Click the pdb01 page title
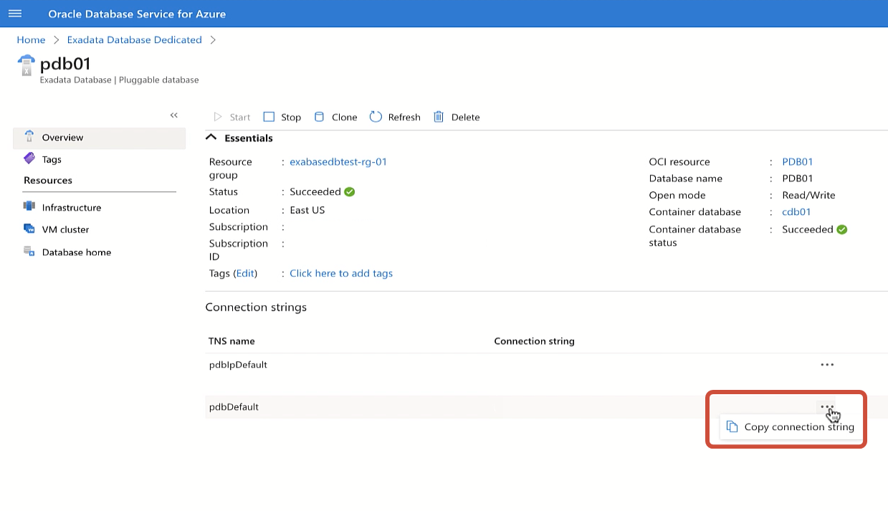The height and width of the screenshot is (511, 888). [x=65, y=64]
